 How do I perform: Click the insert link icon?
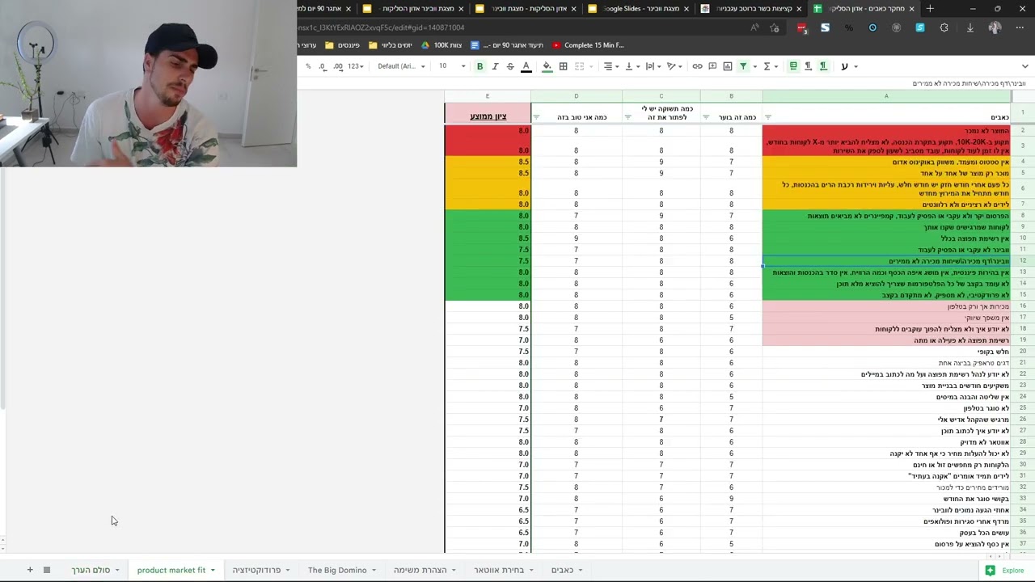coord(697,66)
